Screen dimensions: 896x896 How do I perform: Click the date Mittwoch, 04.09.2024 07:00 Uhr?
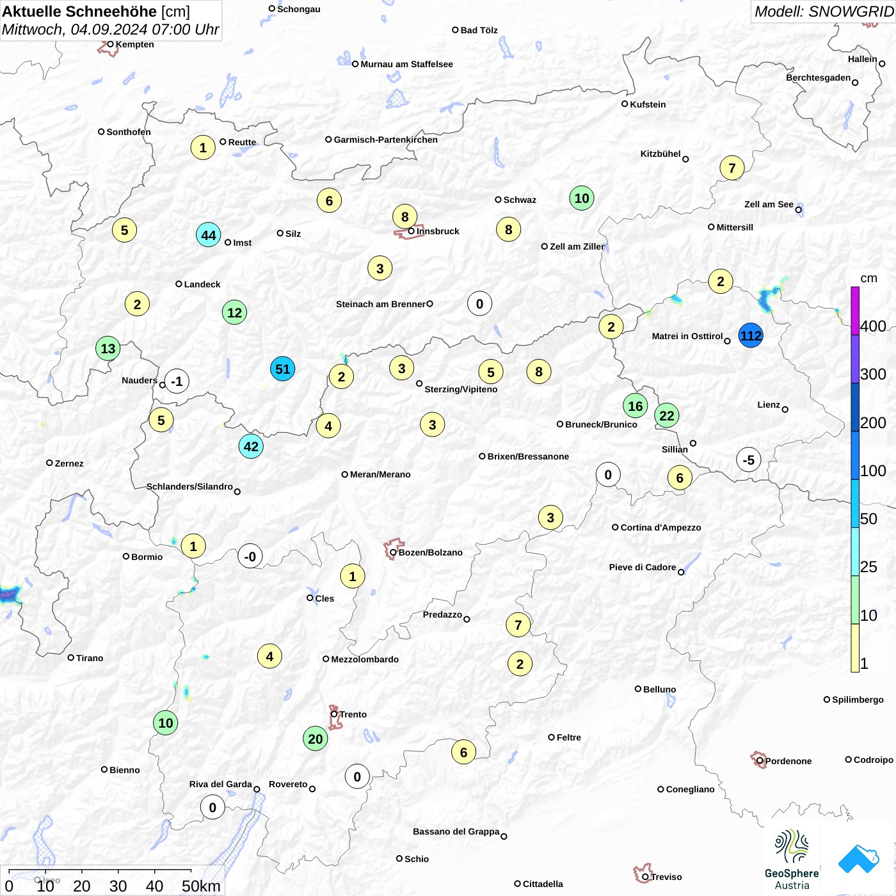pyautogui.click(x=110, y=29)
